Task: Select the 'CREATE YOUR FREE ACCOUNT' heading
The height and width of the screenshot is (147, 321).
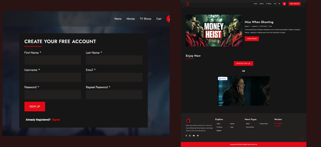Action: pos(60,41)
